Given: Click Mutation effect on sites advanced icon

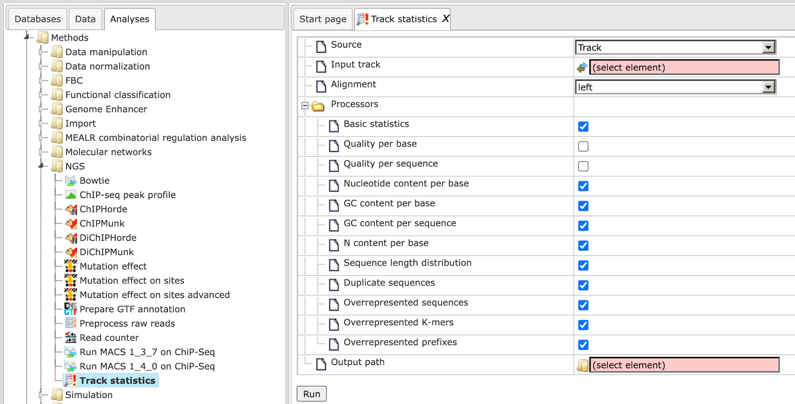Looking at the screenshot, I should pos(71,295).
